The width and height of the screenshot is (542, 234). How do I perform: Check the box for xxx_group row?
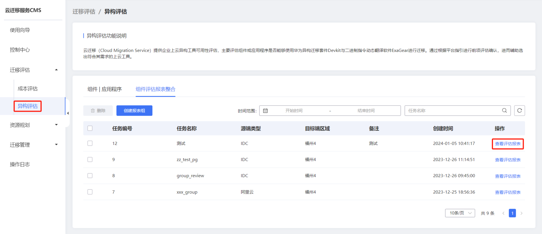(x=90, y=192)
